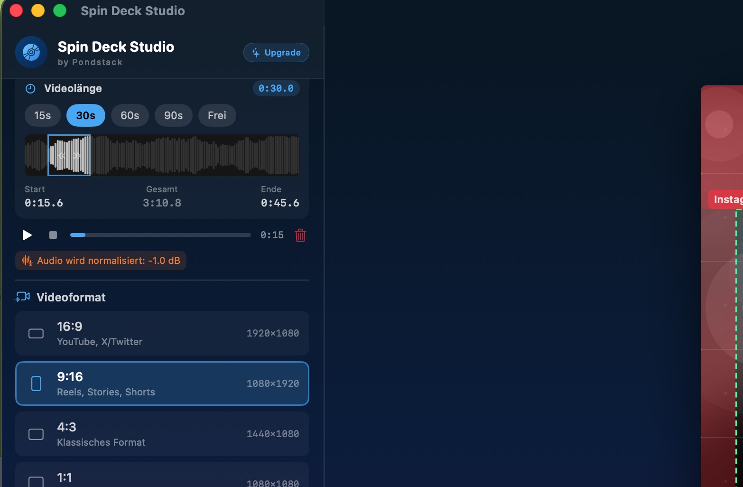Click the Videolänge section heading

(73, 88)
